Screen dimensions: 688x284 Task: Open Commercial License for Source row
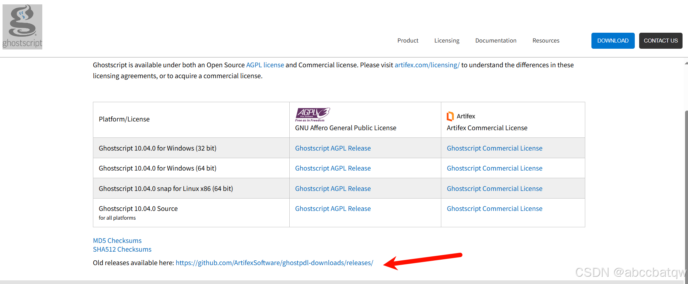pos(494,209)
